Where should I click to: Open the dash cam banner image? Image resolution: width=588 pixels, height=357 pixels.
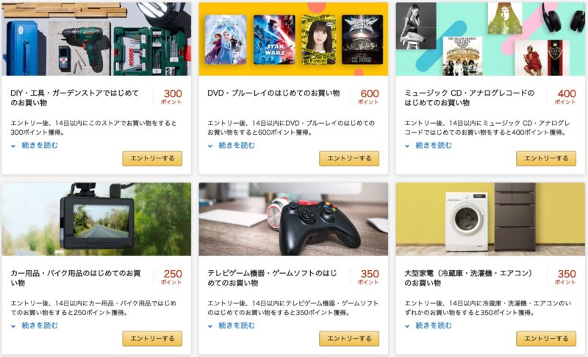point(96,219)
